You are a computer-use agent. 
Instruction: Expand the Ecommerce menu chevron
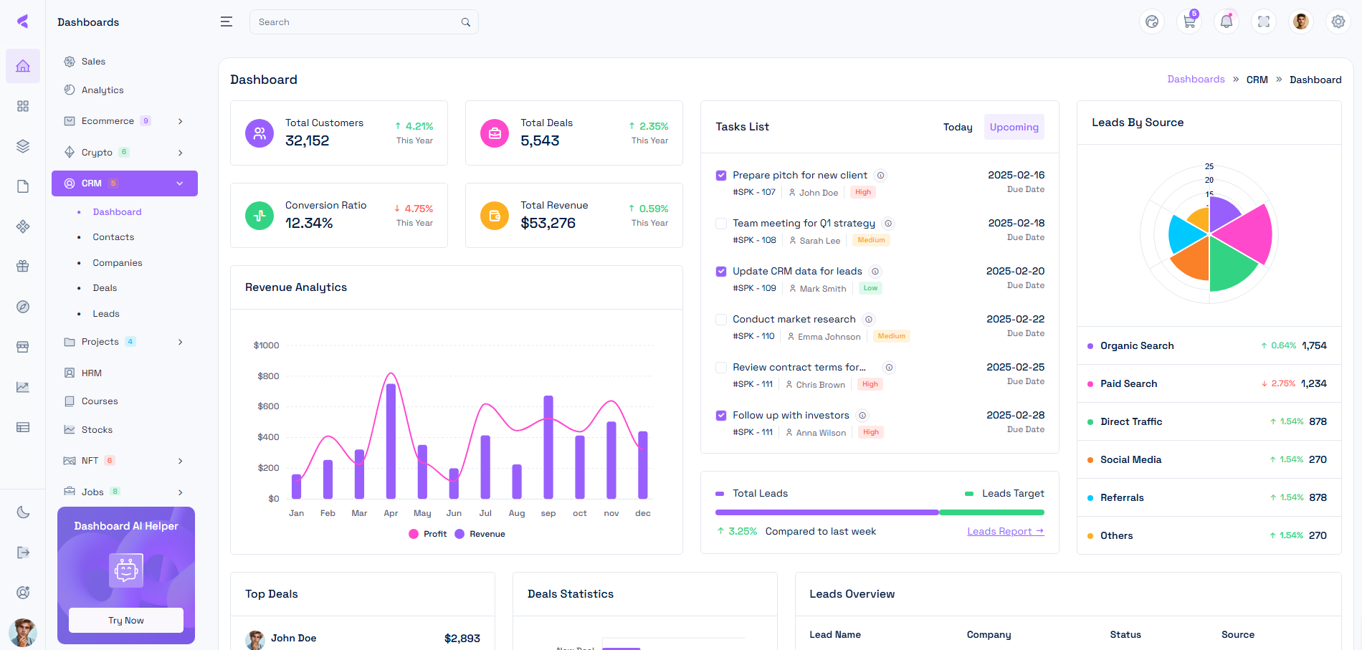pyautogui.click(x=180, y=121)
